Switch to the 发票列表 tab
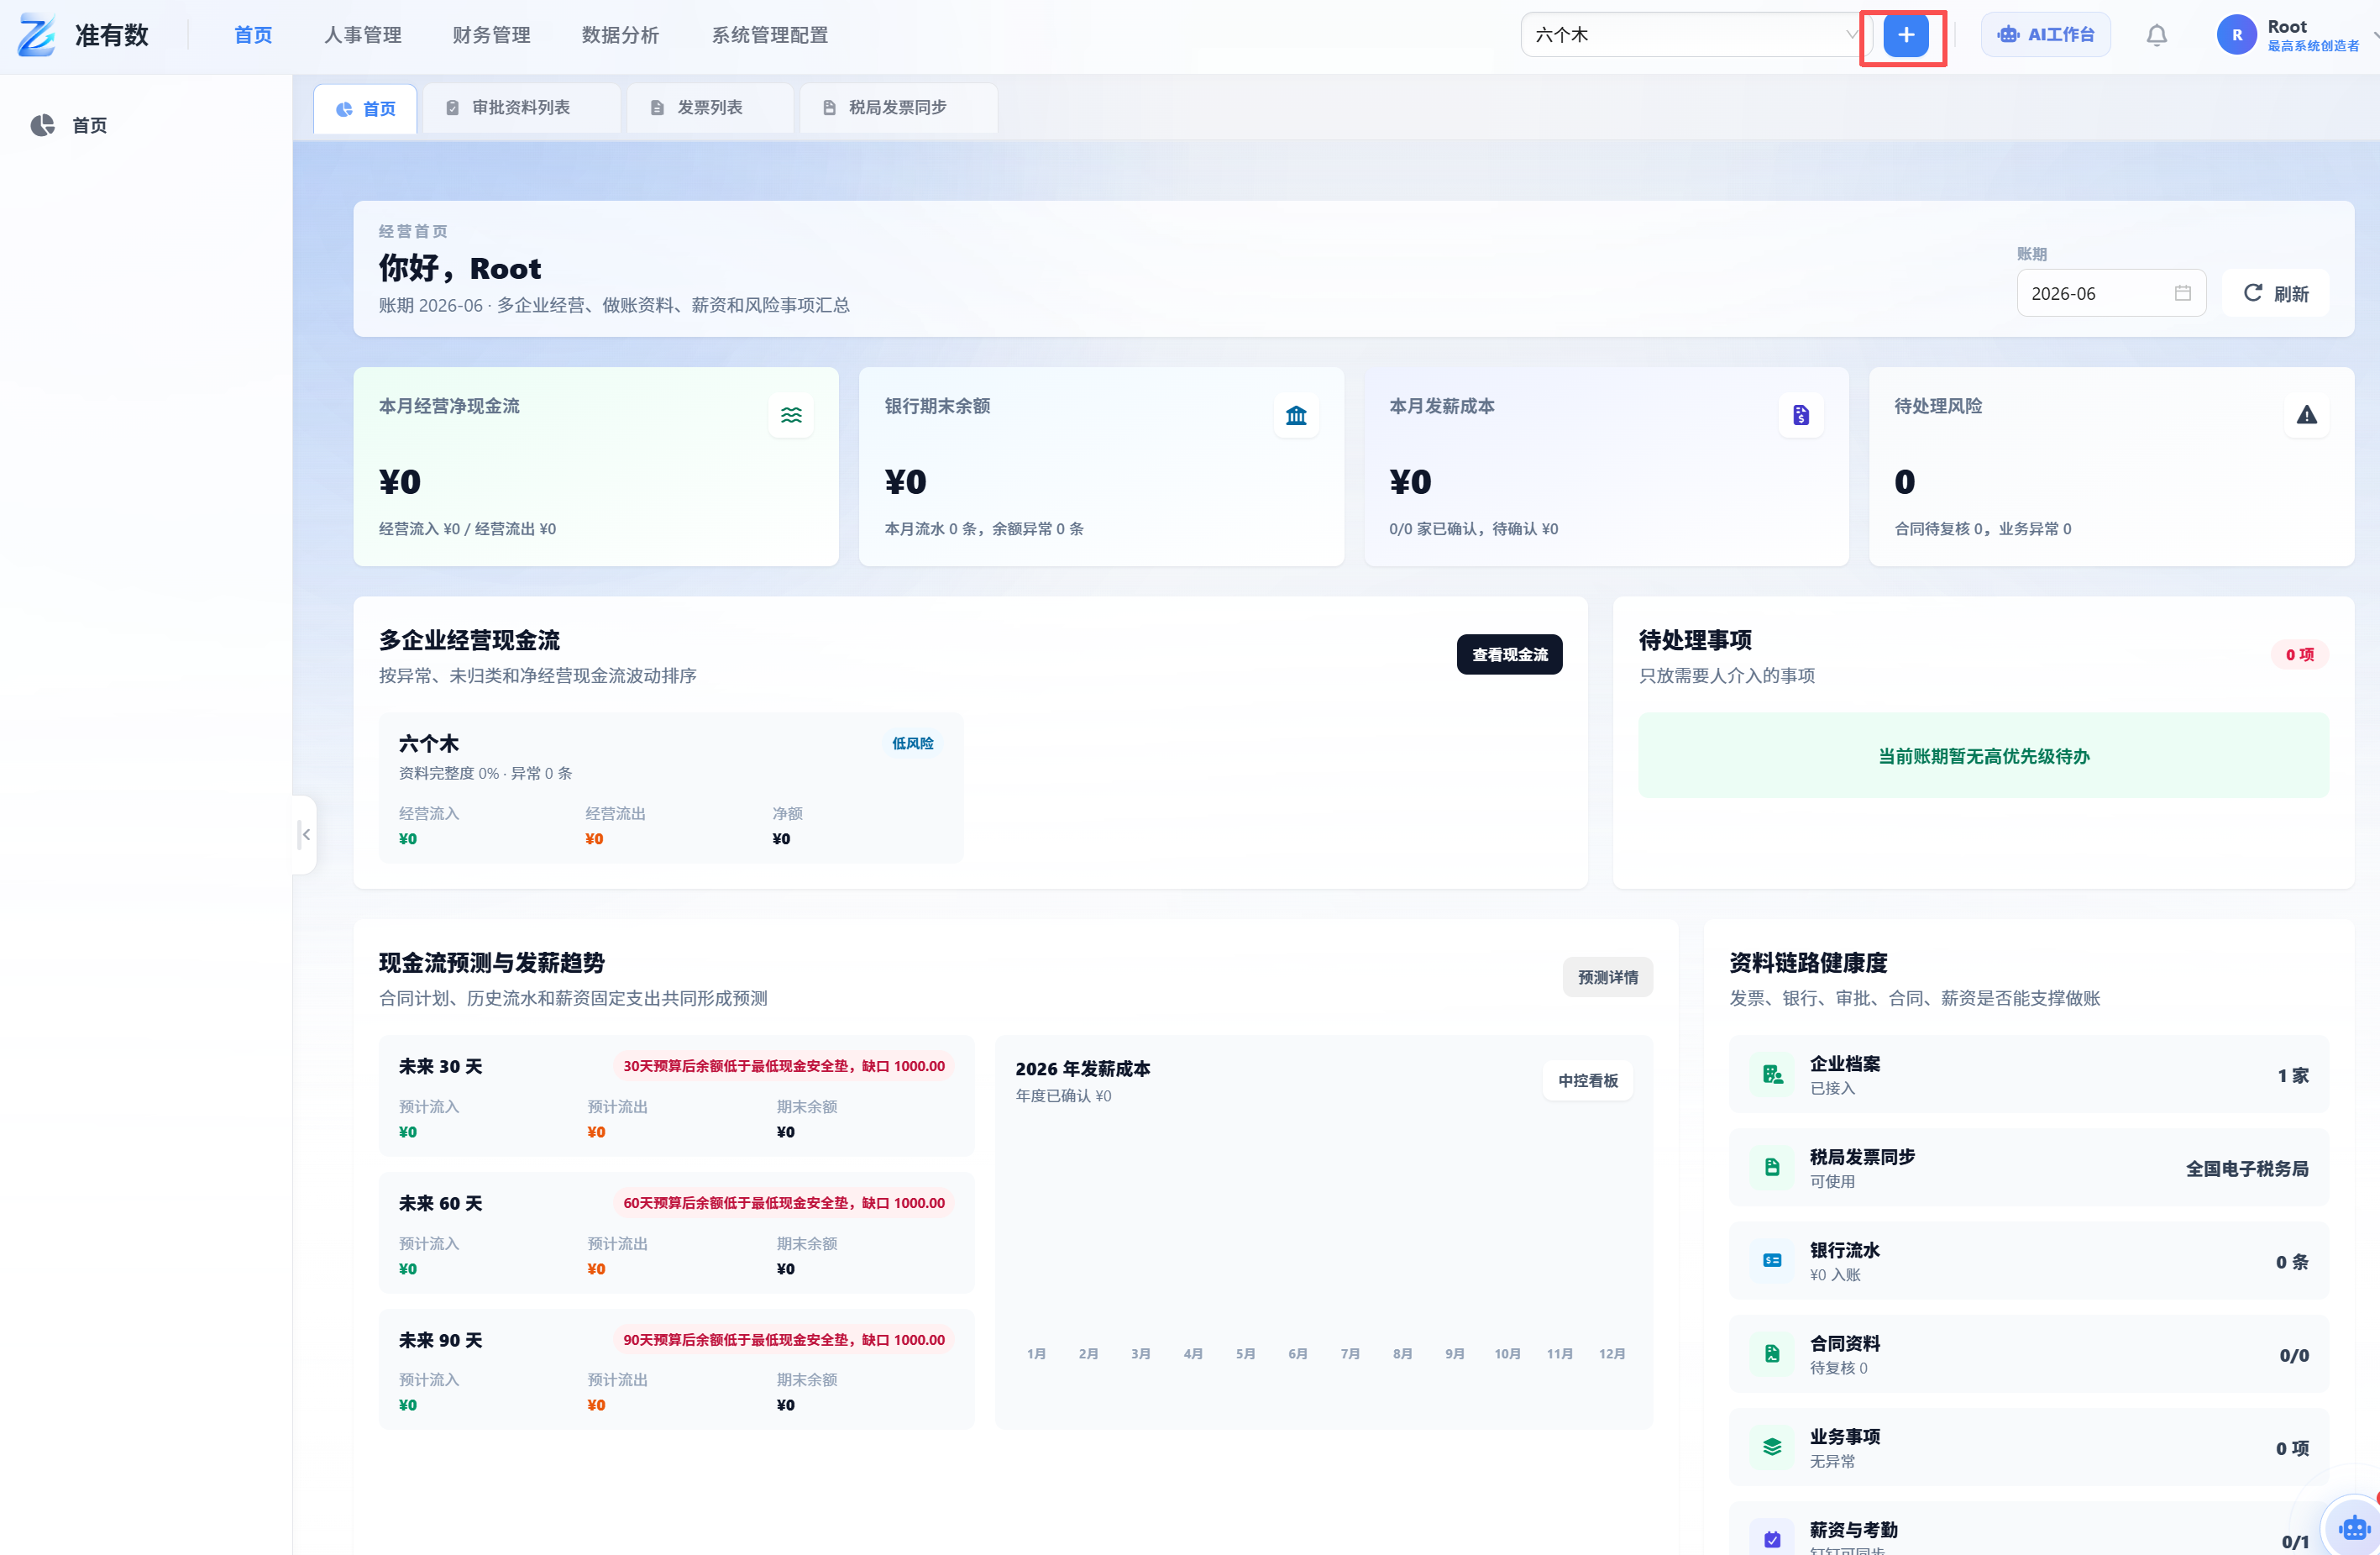Viewport: 2380px width, 1555px height. click(x=708, y=107)
